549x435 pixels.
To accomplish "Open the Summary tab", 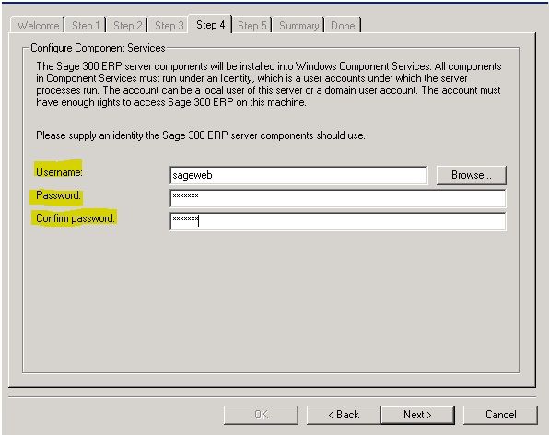I will point(298,26).
